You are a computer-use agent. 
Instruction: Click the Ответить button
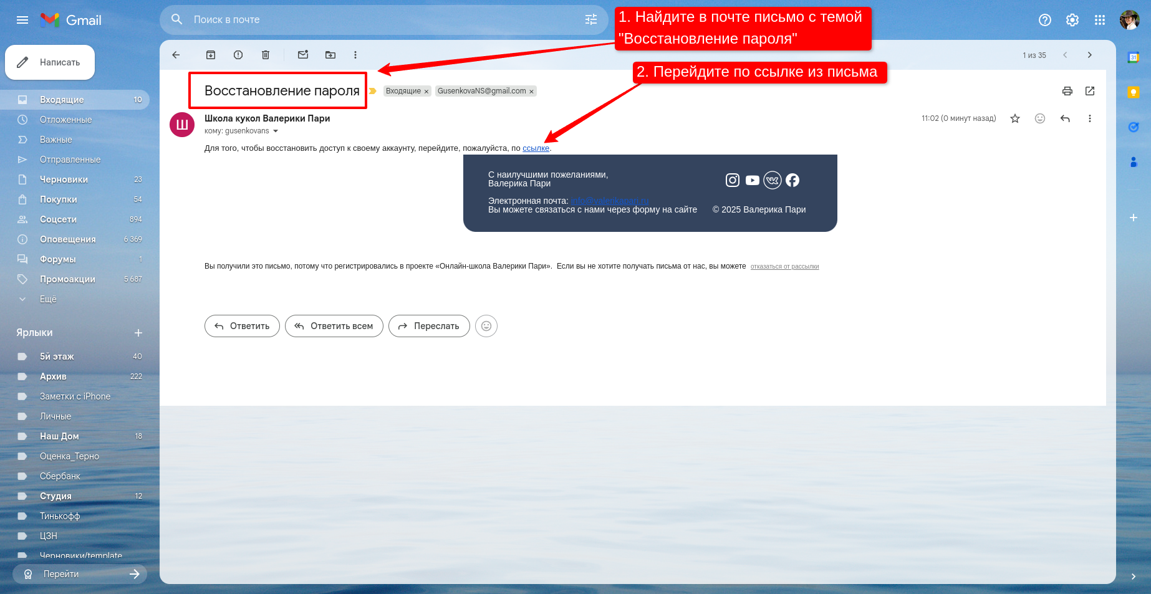click(x=242, y=326)
